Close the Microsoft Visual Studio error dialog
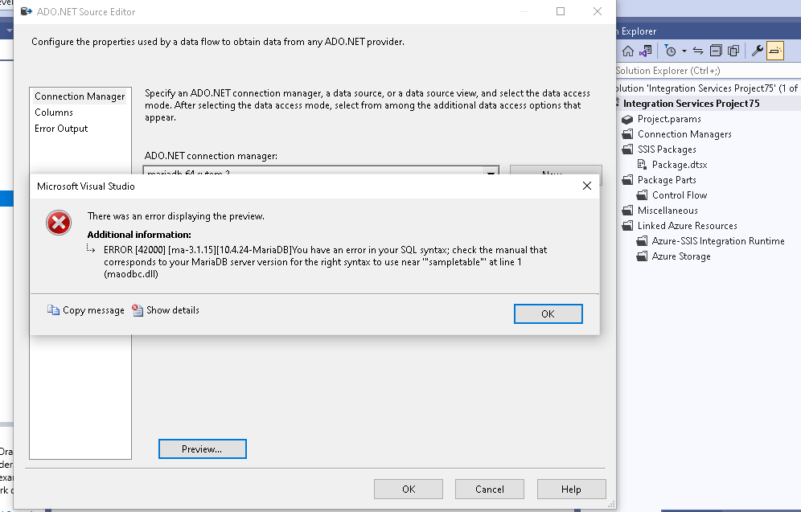The image size is (801, 512). [587, 186]
